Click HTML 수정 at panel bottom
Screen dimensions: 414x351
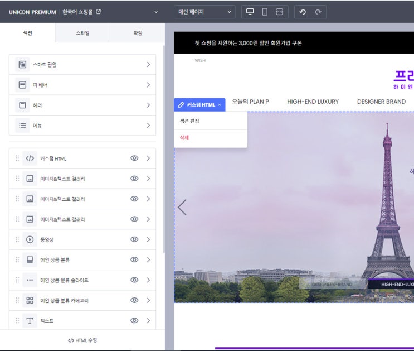[82, 340]
